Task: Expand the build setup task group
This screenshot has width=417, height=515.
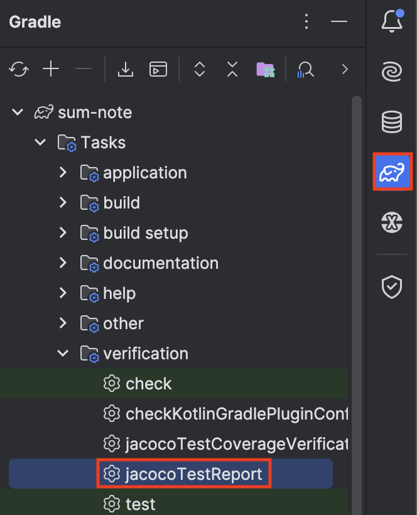Action: click(x=63, y=233)
